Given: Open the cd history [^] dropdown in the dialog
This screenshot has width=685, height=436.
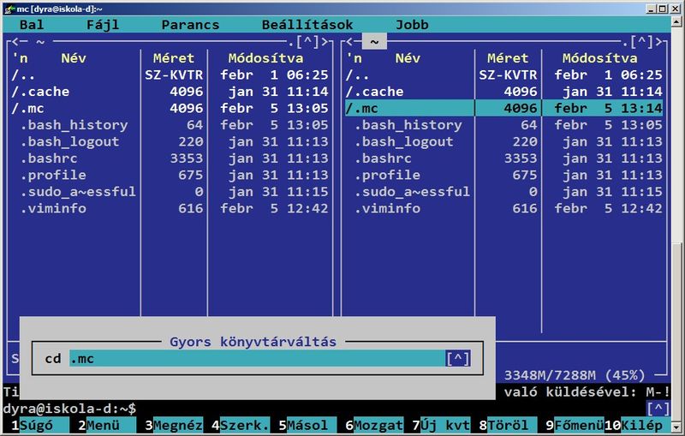Looking at the screenshot, I should [x=458, y=359].
